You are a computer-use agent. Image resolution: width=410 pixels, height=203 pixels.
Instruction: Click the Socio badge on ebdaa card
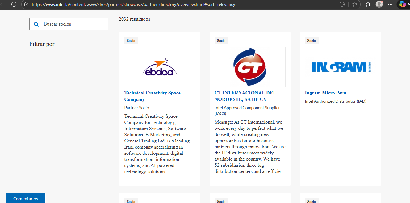(x=131, y=41)
